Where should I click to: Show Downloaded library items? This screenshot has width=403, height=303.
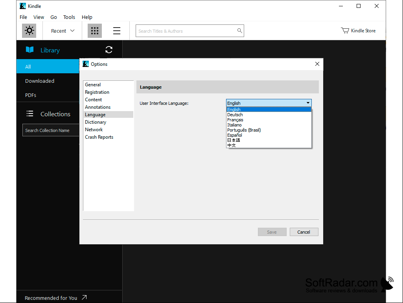click(48, 81)
